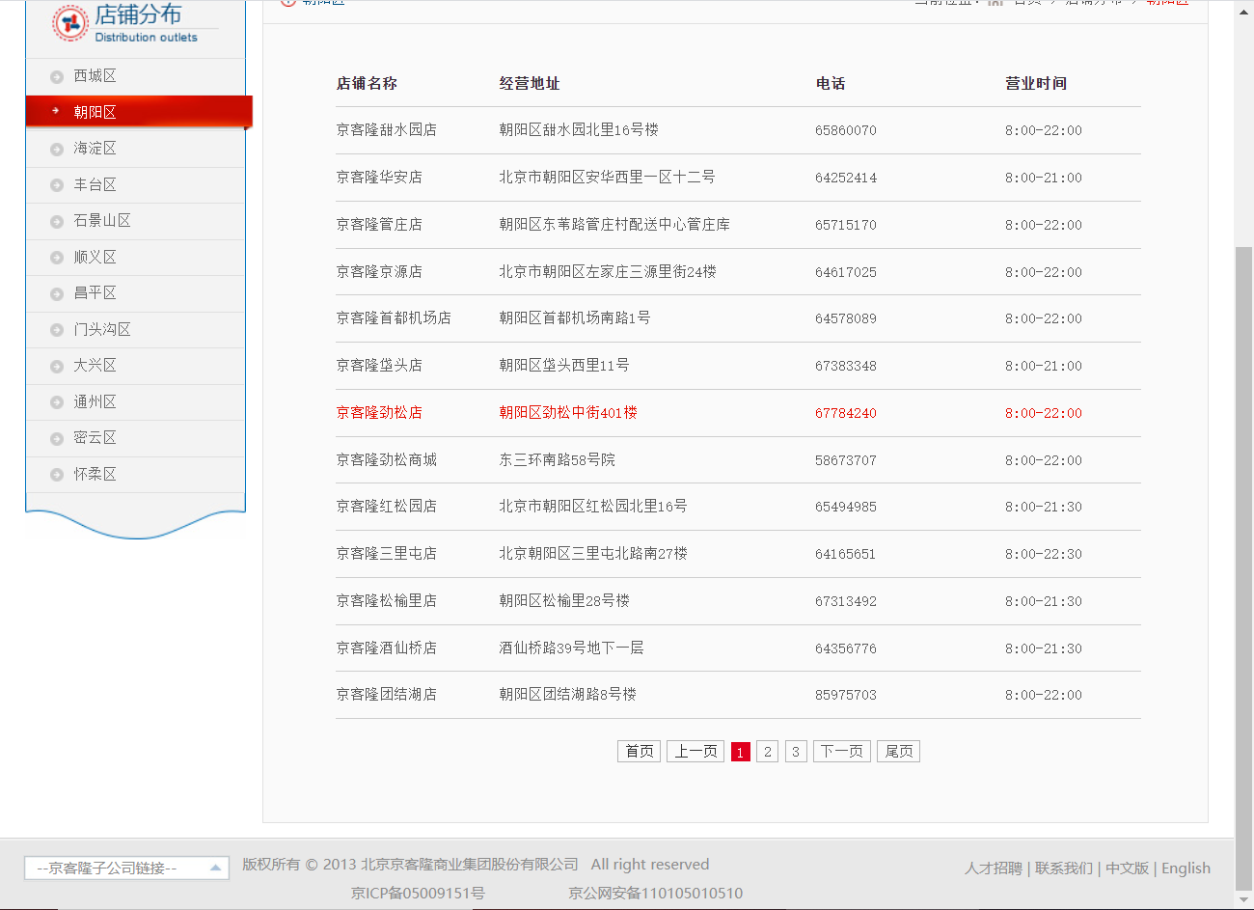The width and height of the screenshot is (1254, 910).
Task: Click the red 京客隆劲松店 row name
Action: pos(379,413)
